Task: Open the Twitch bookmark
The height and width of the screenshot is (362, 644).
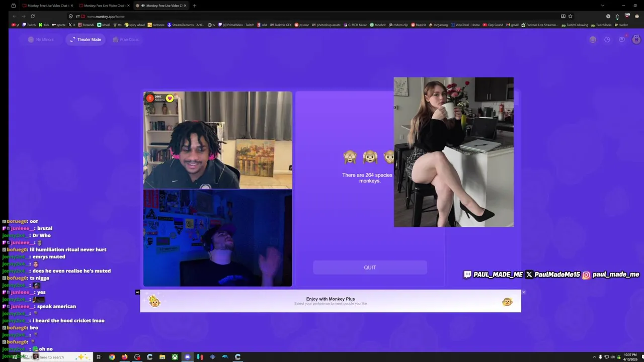Action: coord(29,25)
